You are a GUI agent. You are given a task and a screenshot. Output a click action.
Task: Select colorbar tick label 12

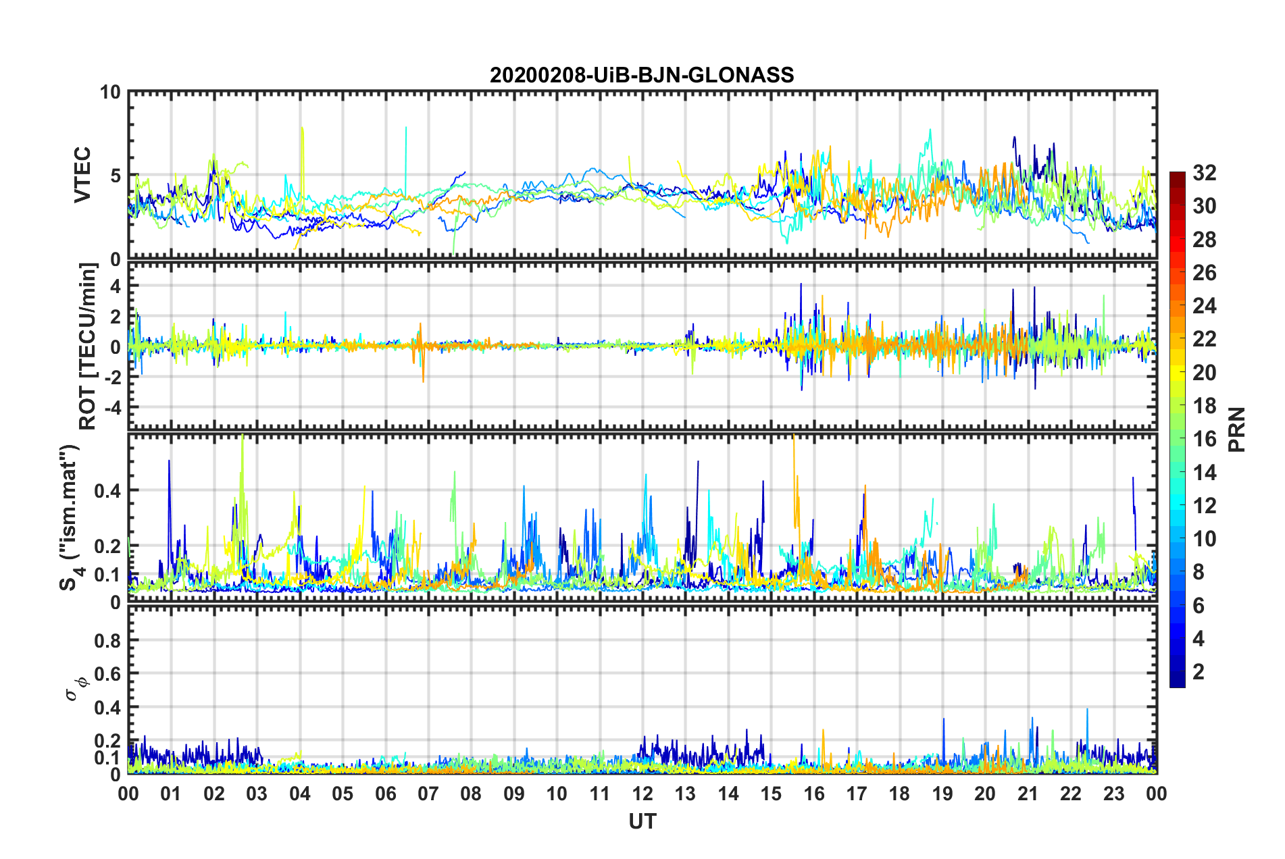(1204, 506)
